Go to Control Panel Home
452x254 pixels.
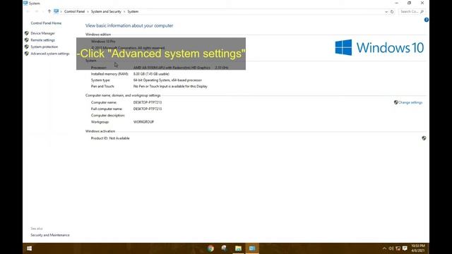coord(46,23)
